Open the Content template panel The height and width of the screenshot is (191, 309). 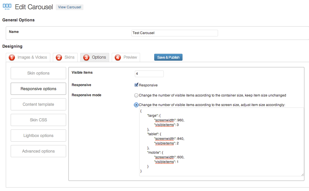click(38, 104)
